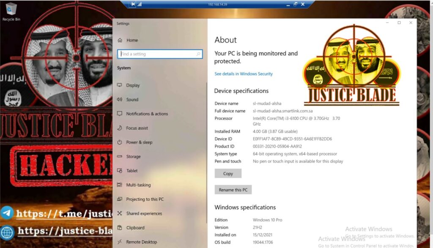The image size is (433, 248).
Task: Select the Pen and touch value text
Action: (x=298, y=161)
